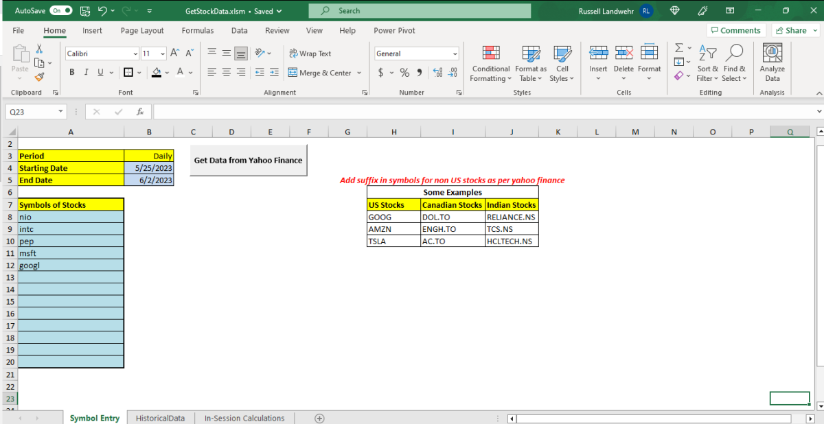Expand the Name Box dropdown arrow
This screenshot has height=424, width=824.
coord(61,111)
